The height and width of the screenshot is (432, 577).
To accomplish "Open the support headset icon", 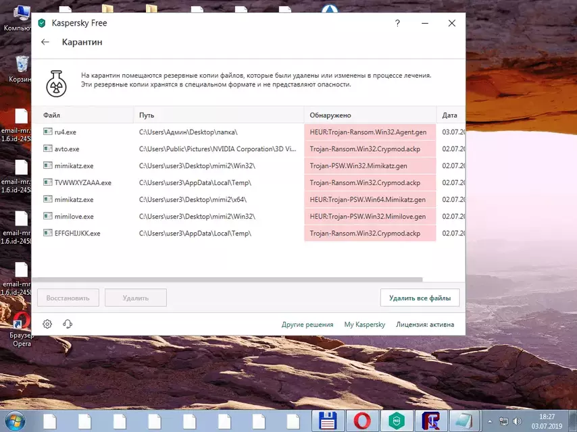I will 68,324.
